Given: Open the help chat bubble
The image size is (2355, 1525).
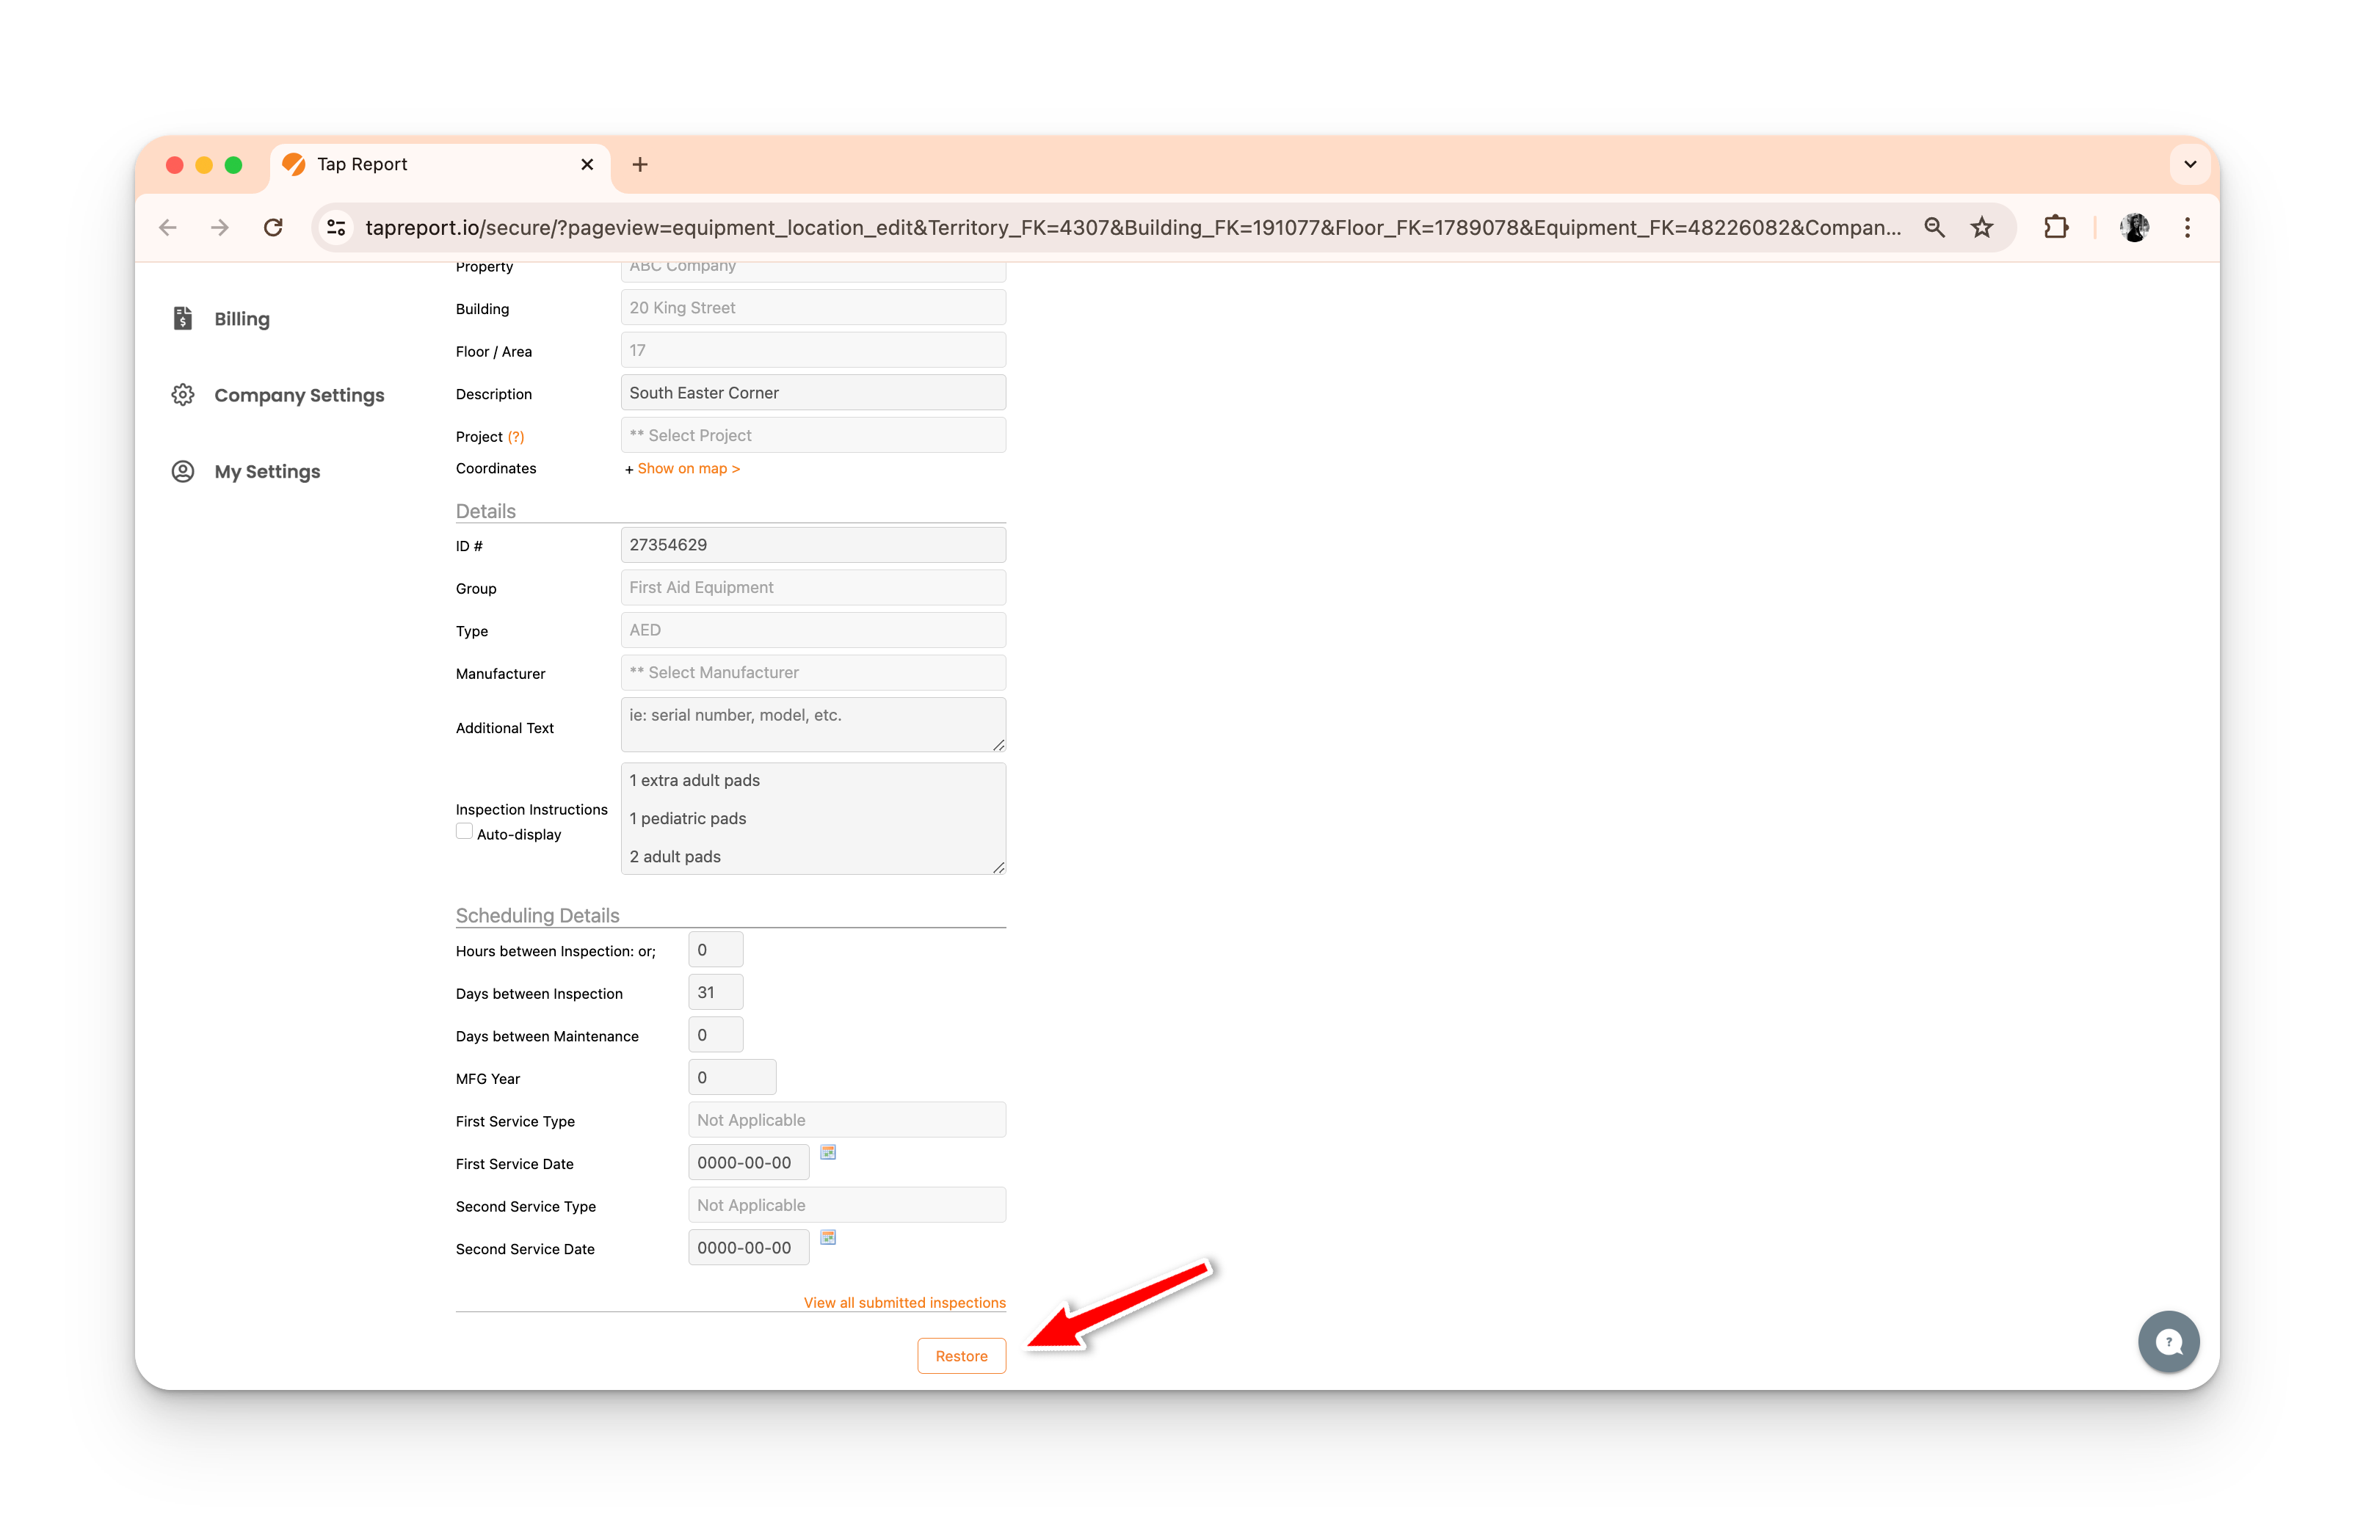Looking at the screenshot, I should 2168,1342.
